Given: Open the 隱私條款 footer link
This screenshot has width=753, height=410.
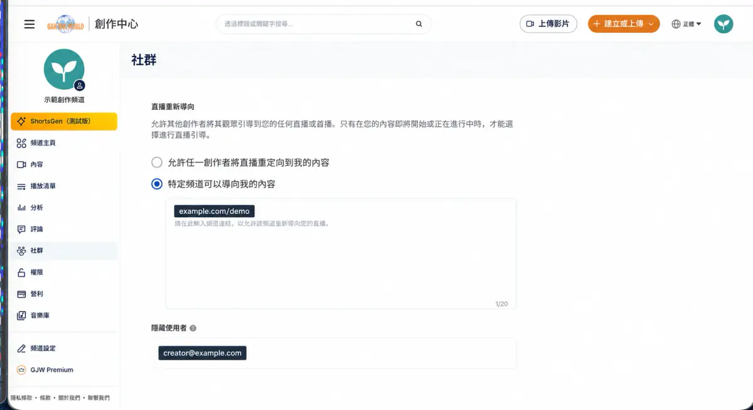Looking at the screenshot, I should (x=22, y=398).
